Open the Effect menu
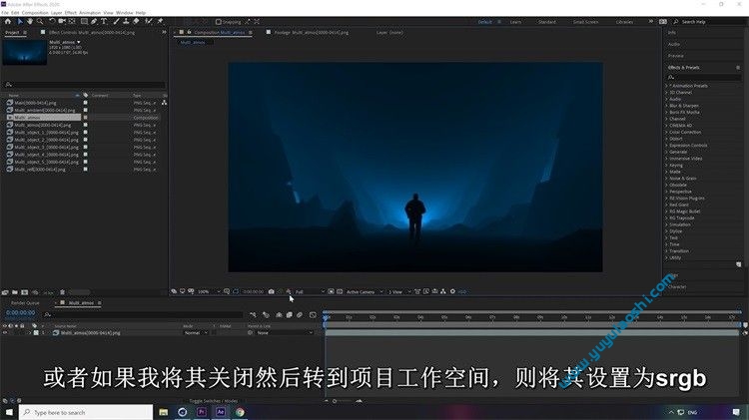This screenshot has width=749, height=420. 70,13
